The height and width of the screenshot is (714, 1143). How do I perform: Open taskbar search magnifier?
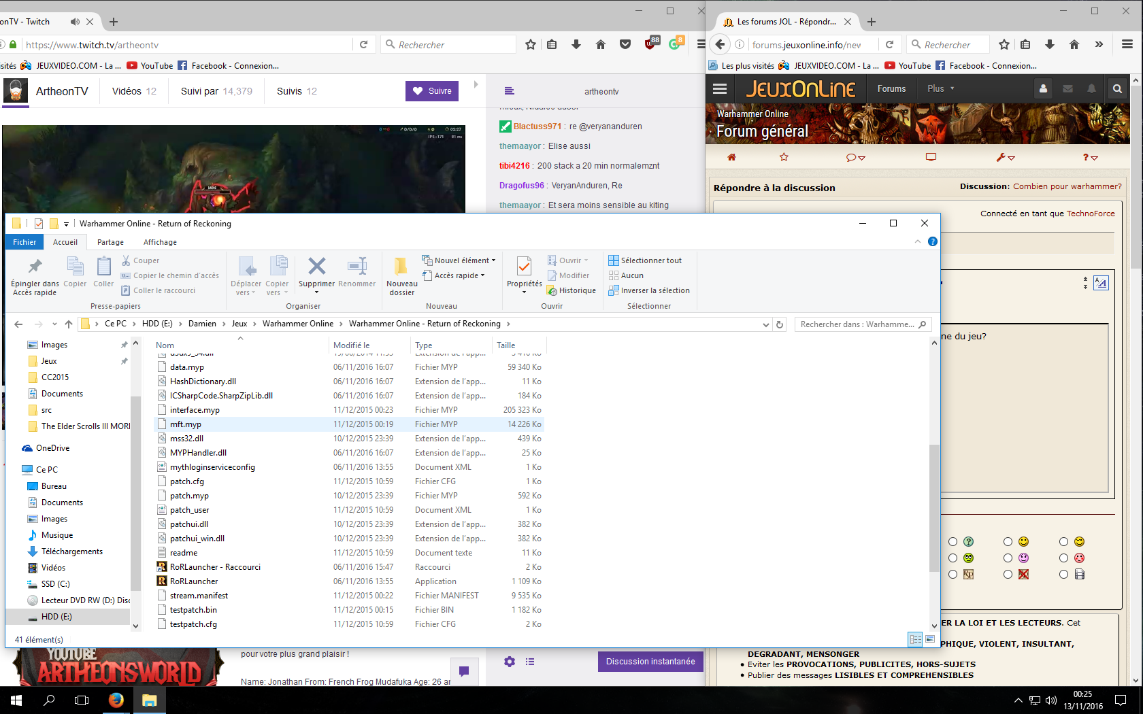(49, 700)
